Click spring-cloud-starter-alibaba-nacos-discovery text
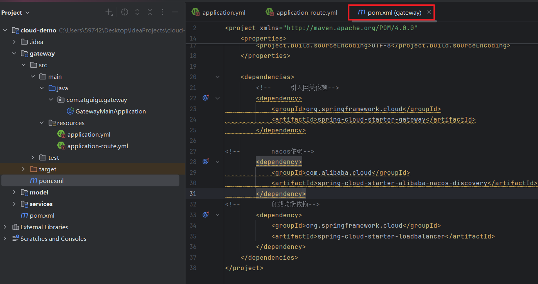The height and width of the screenshot is (284, 538). tap(403, 183)
